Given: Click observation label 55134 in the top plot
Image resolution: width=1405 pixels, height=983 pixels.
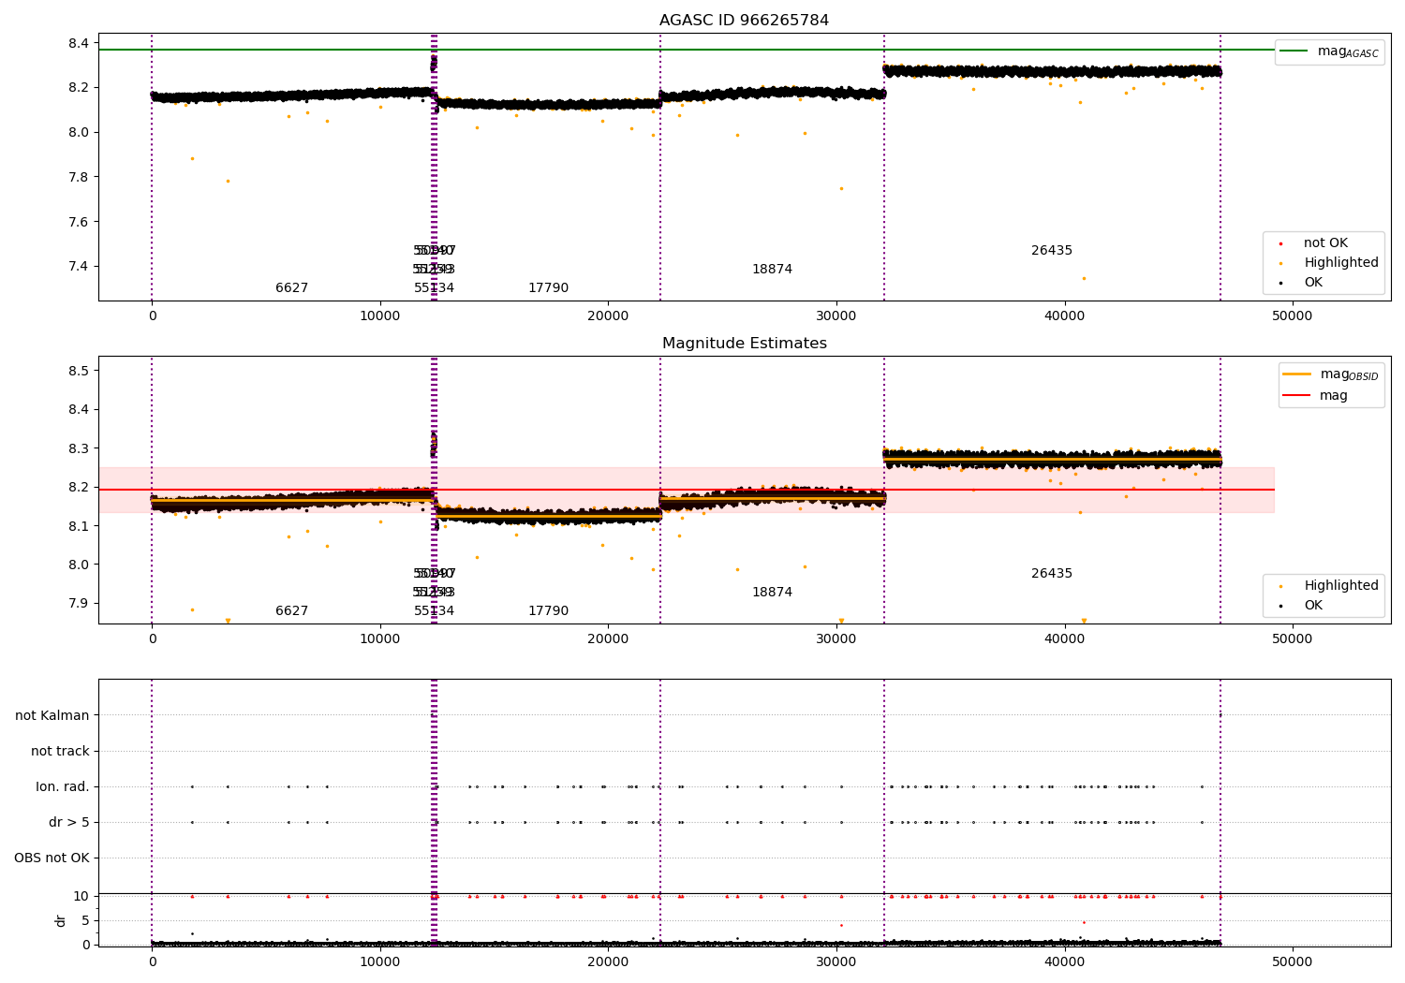Looking at the screenshot, I should pos(434,288).
